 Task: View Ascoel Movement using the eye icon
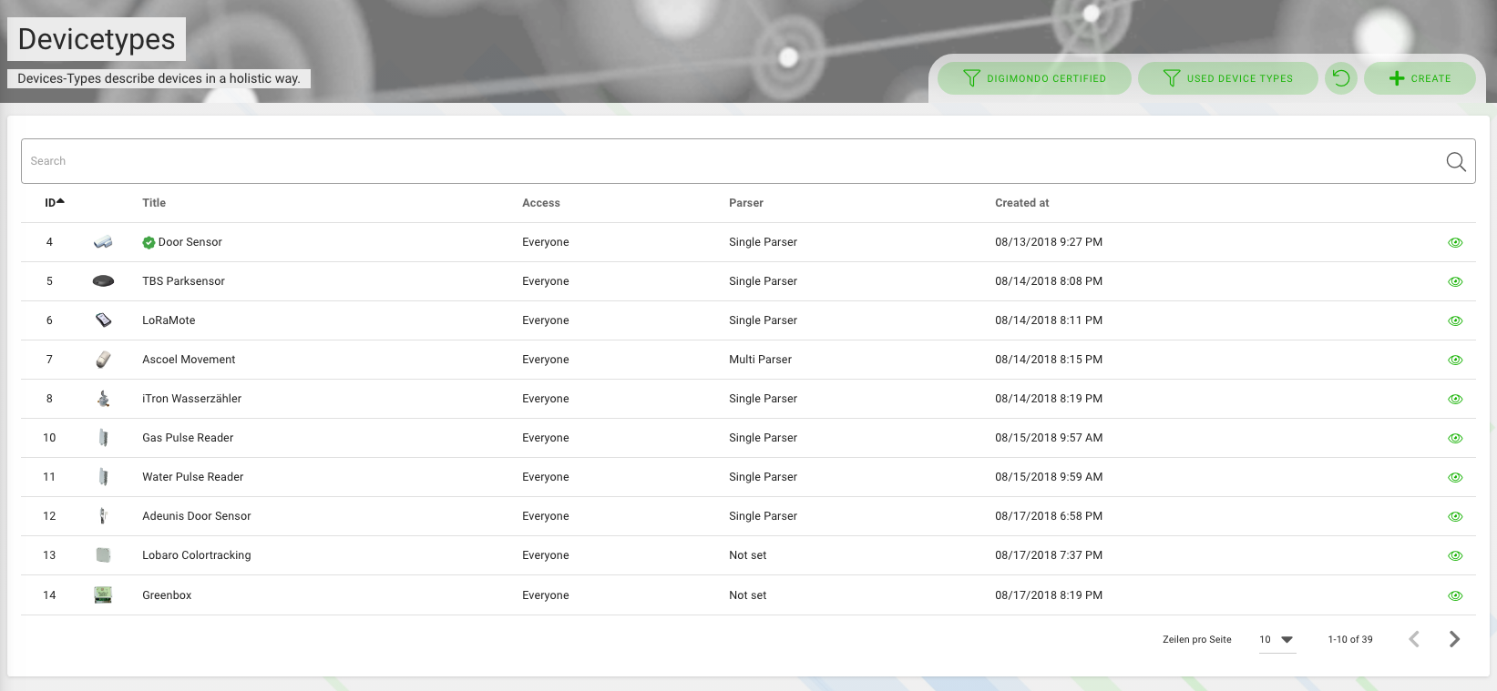coord(1455,360)
